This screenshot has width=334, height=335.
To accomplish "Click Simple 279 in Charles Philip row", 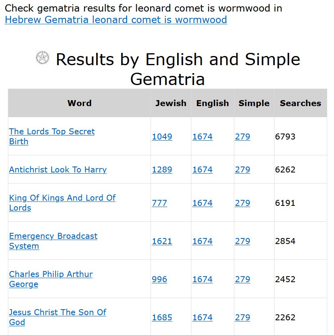I will pyautogui.click(x=242, y=279).
